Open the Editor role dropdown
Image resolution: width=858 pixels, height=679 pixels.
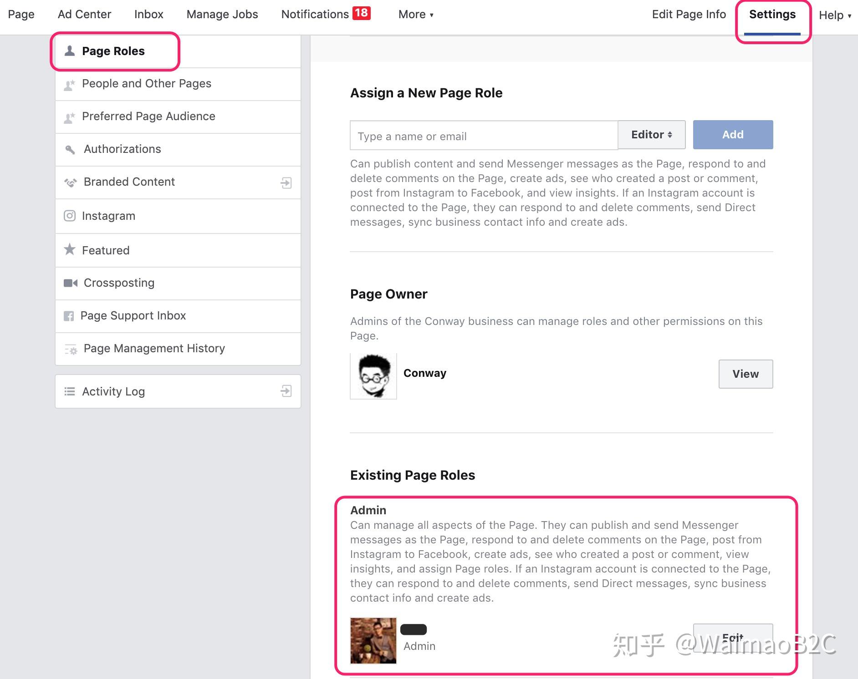tap(652, 135)
